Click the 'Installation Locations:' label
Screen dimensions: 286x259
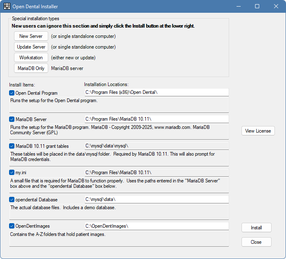[106, 84]
